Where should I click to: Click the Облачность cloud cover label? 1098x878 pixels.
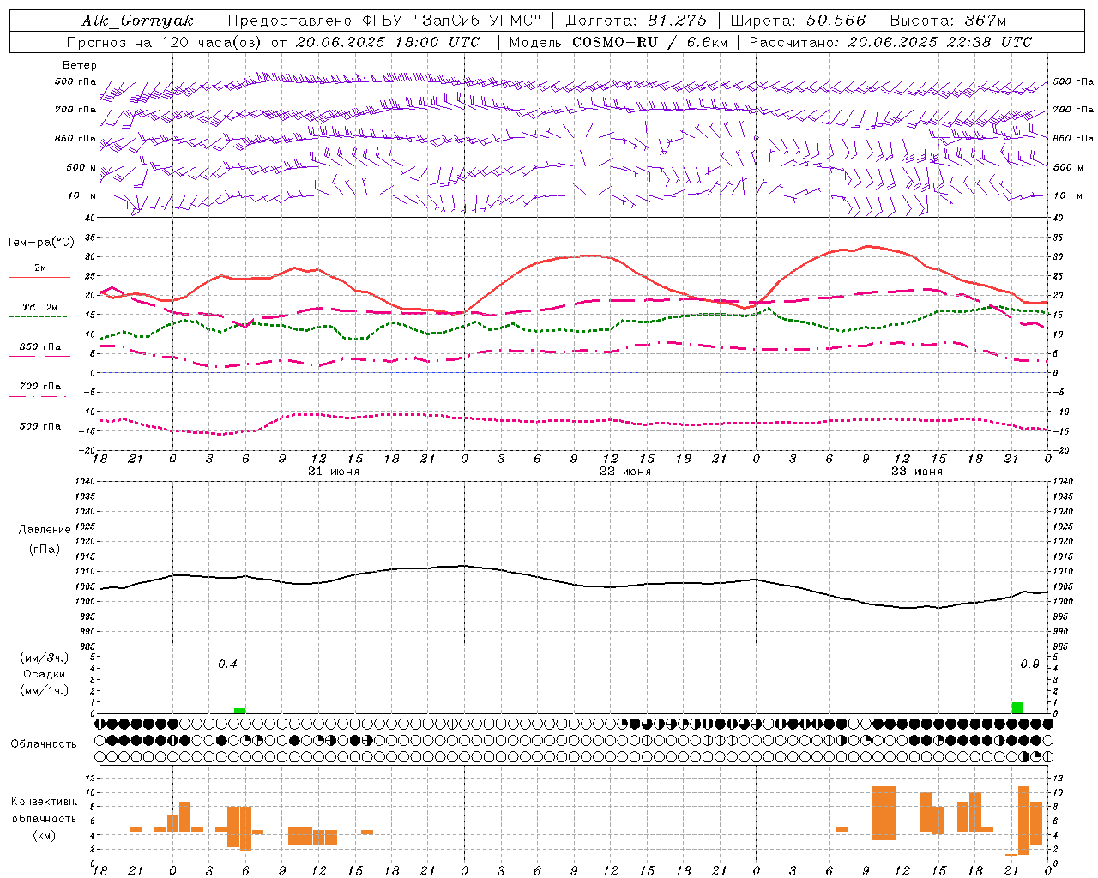coord(44,744)
